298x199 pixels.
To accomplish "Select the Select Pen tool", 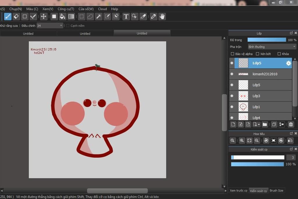I will point(107,17).
